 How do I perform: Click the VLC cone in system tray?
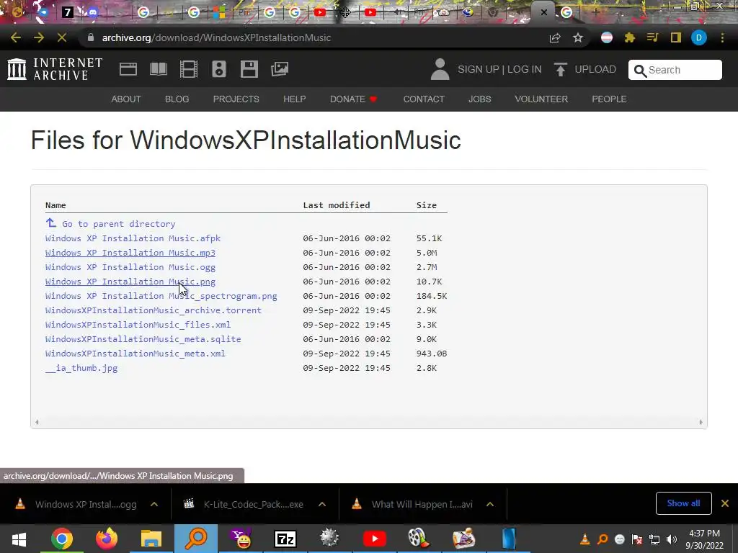[x=584, y=539]
